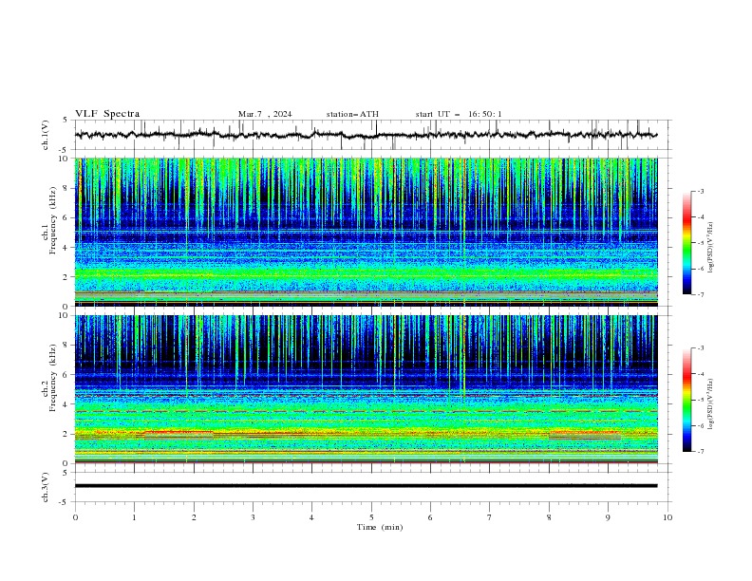Click the ch.2 'Frequency (kHz)' axis label

pyautogui.click(x=52, y=377)
